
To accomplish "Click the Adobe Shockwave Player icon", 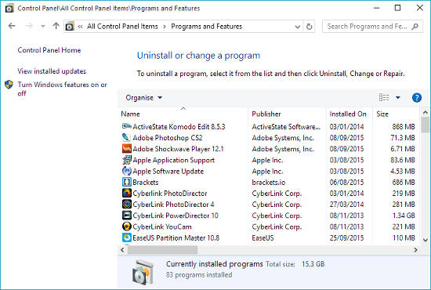I will pyautogui.click(x=127, y=149).
